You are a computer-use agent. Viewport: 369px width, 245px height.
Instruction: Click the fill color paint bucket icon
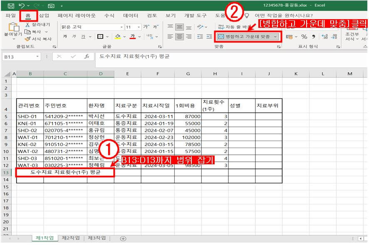click(118, 37)
